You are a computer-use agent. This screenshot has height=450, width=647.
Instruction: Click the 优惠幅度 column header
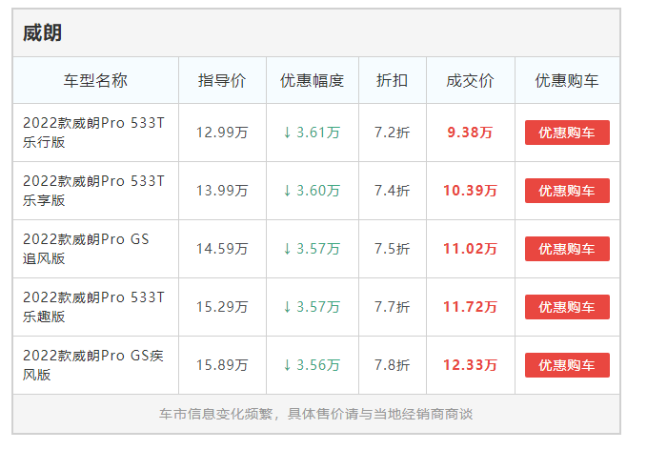point(313,80)
